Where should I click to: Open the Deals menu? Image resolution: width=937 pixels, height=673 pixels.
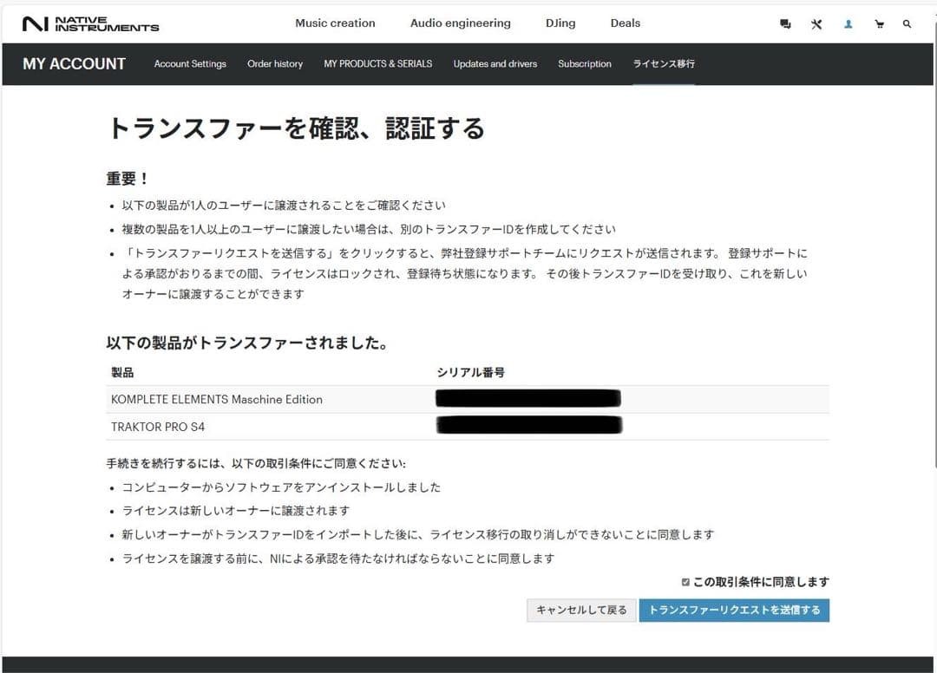click(625, 23)
